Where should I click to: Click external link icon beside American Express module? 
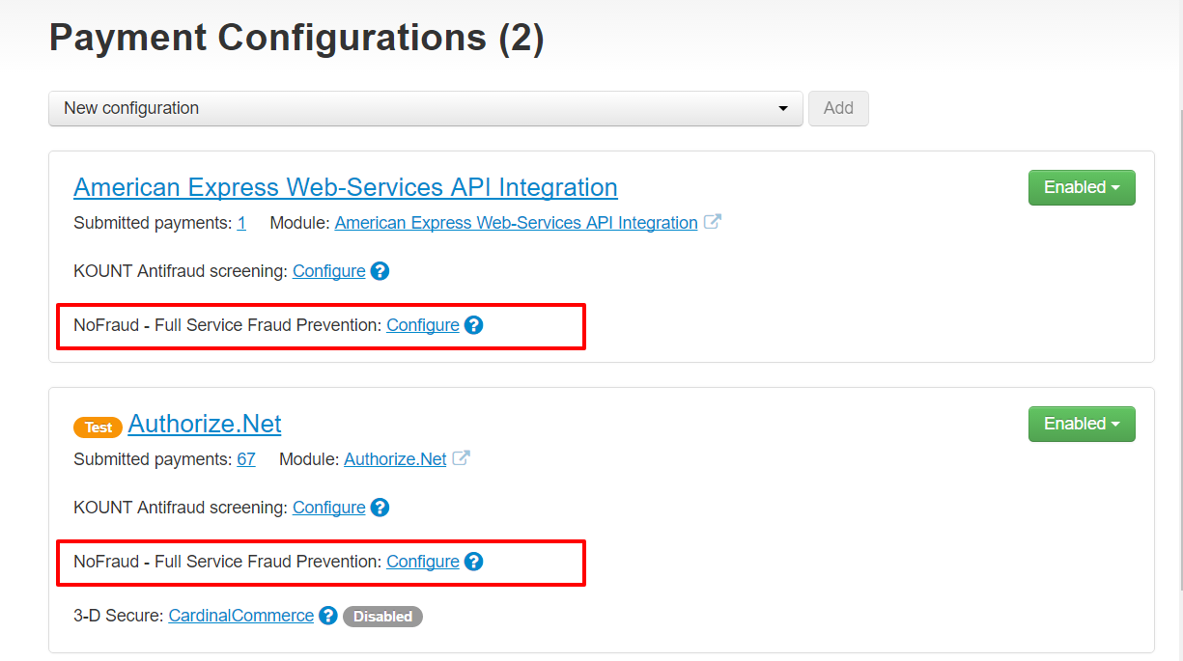pyautogui.click(x=712, y=222)
